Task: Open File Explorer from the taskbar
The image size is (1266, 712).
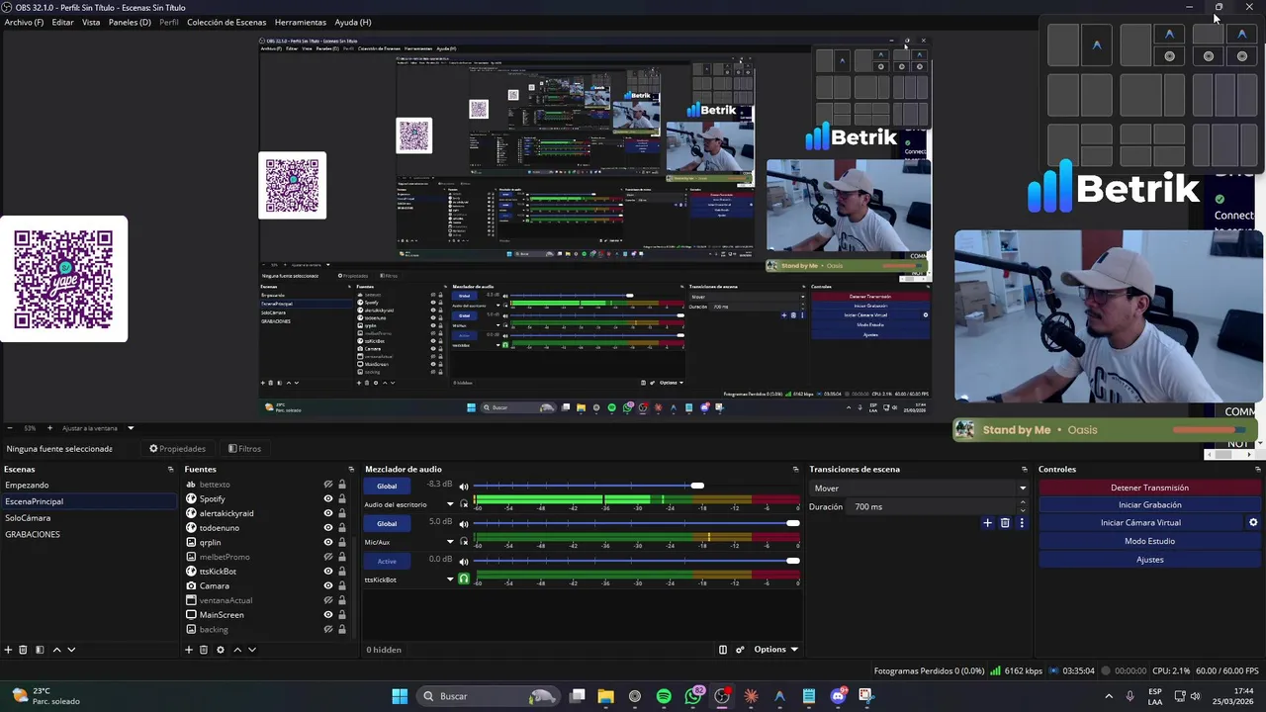Action: [x=605, y=696]
